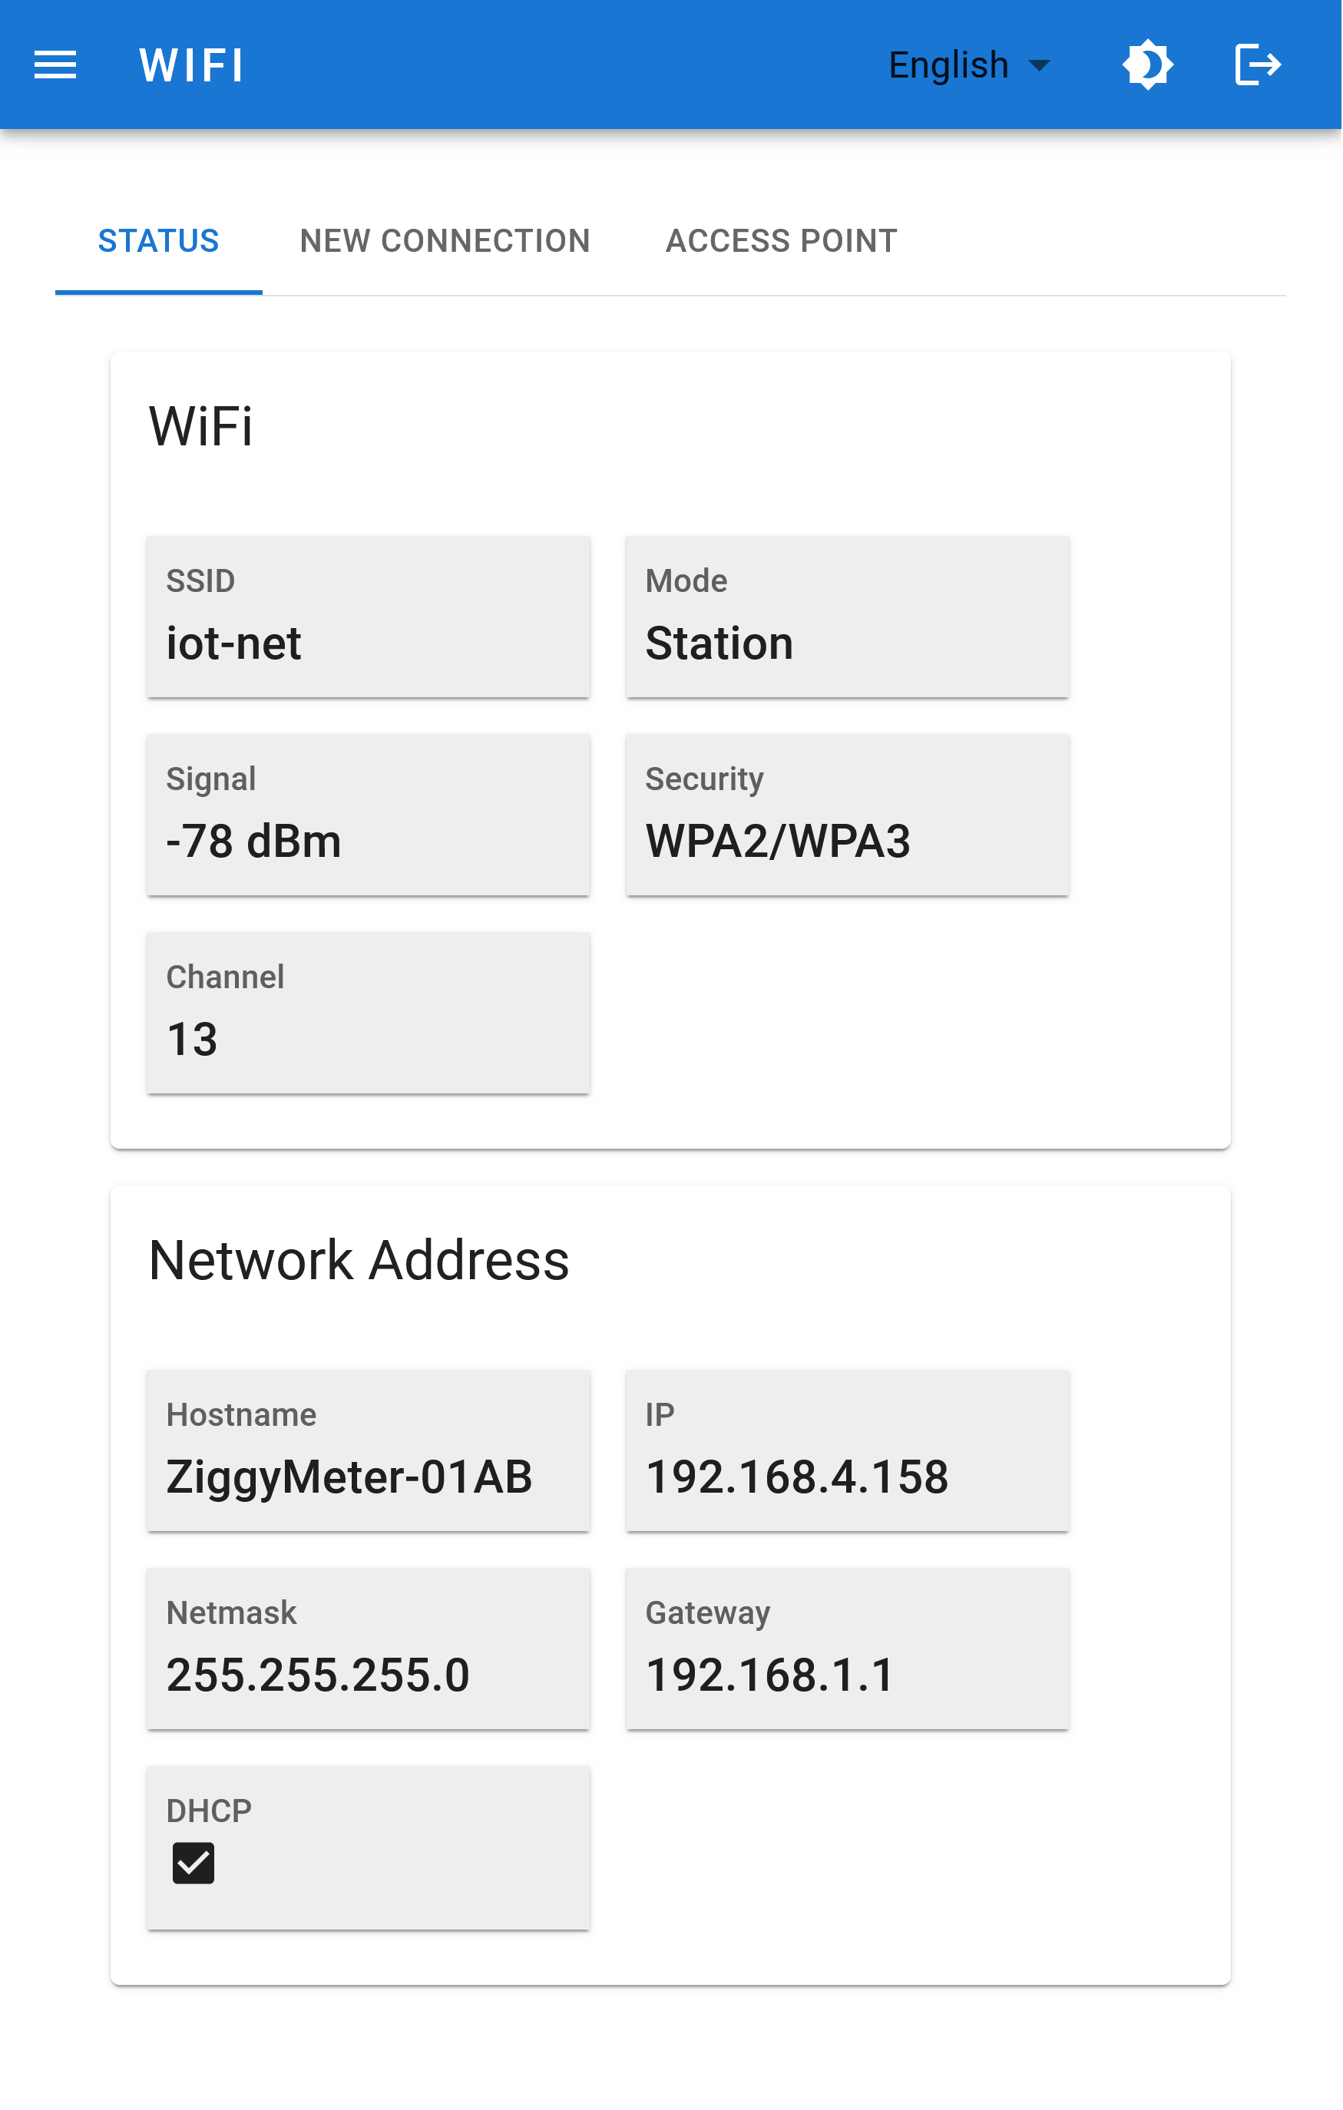This screenshot has width=1343, height=2110.
Task: Open the ACCESS POINT tab
Action: click(x=782, y=240)
